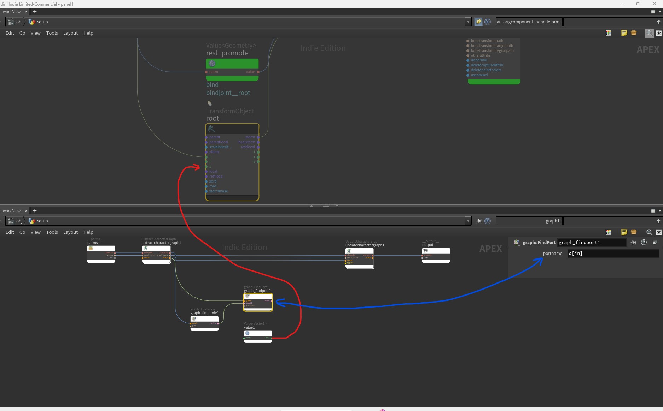Select the rest_promote node
This screenshot has width=663, height=411.
232,70
